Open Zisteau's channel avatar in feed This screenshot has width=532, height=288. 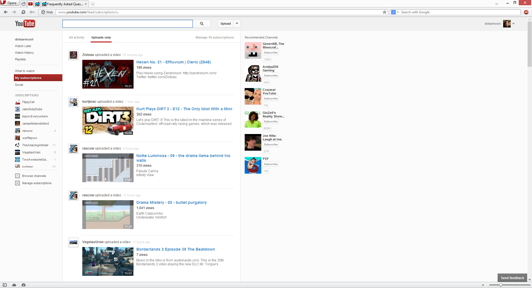[x=73, y=55]
